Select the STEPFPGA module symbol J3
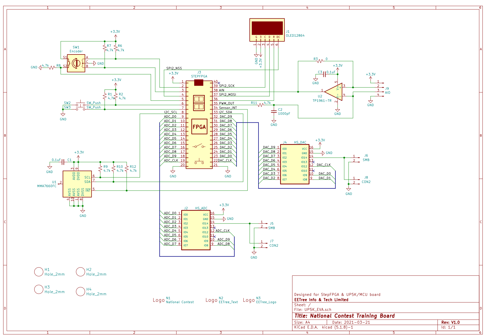 coord(199,125)
